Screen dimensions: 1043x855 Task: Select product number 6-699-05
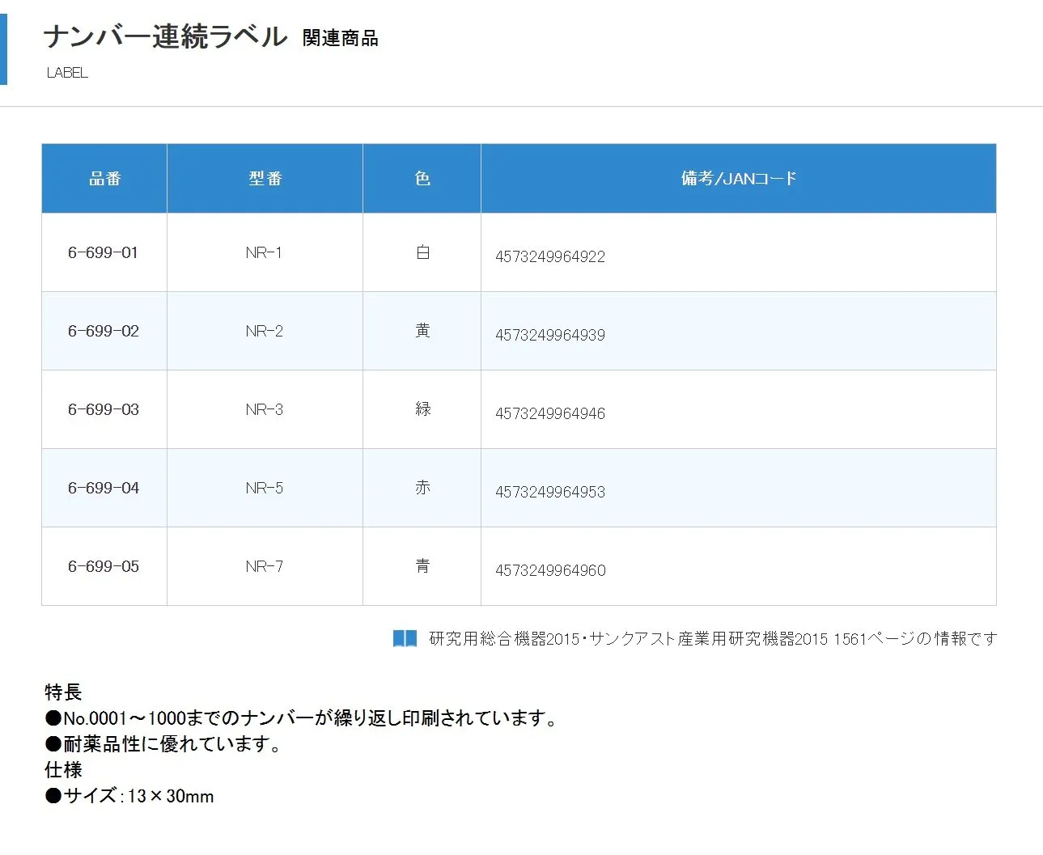click(x=103, y=566)
